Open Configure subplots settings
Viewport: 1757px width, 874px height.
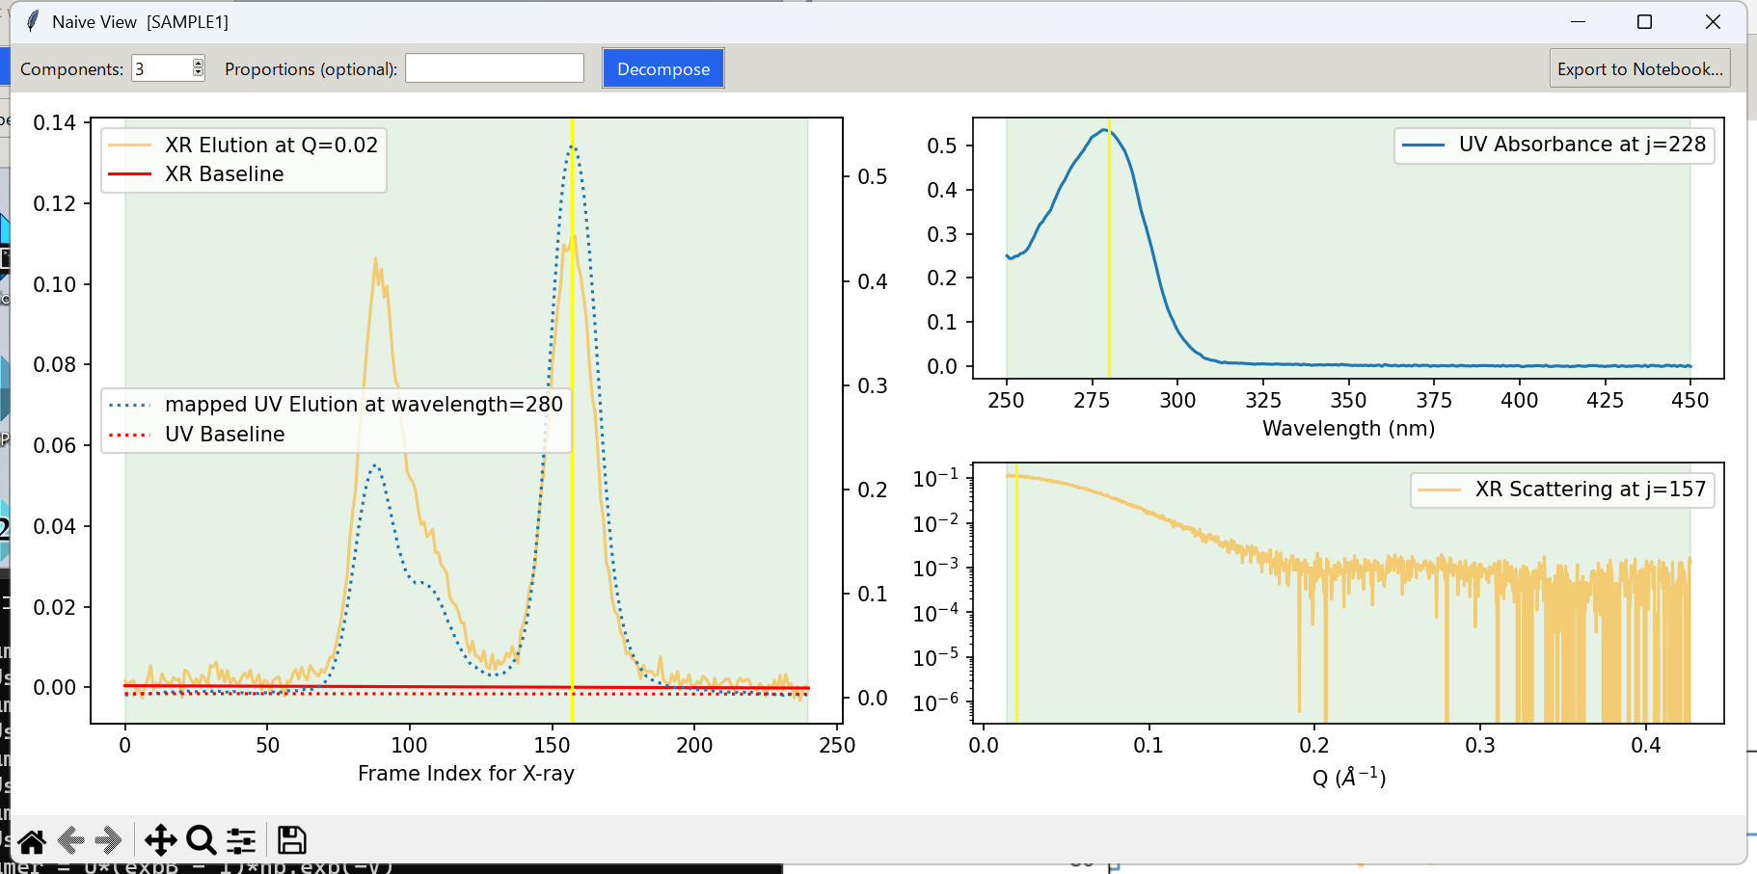pos(241,840)
